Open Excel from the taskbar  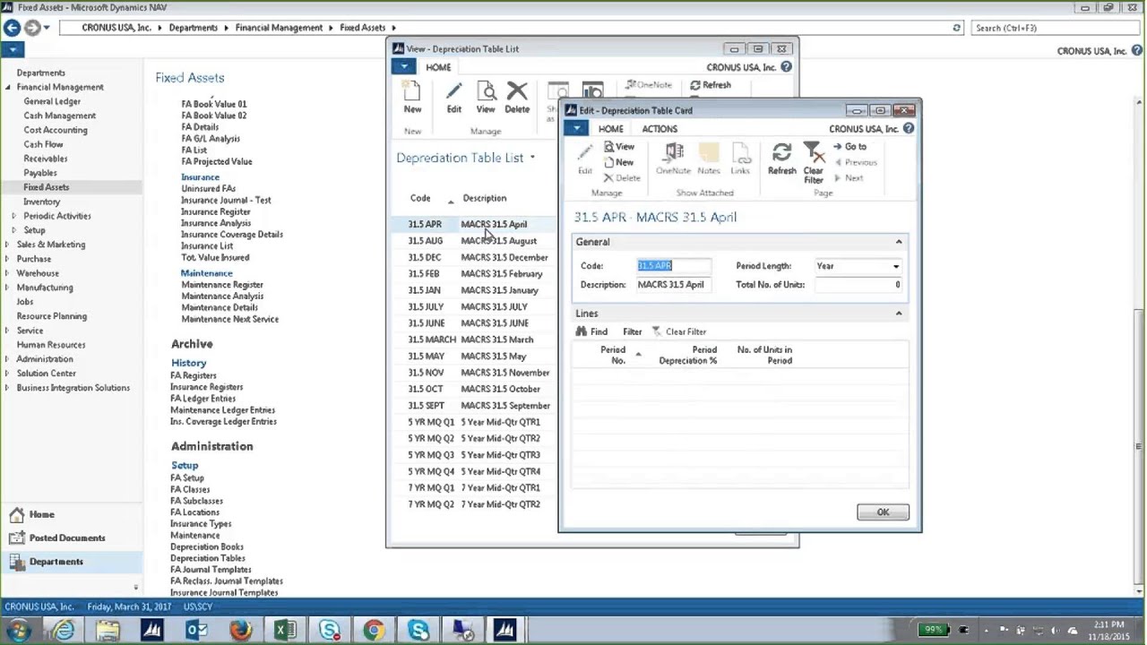point(285,631)
